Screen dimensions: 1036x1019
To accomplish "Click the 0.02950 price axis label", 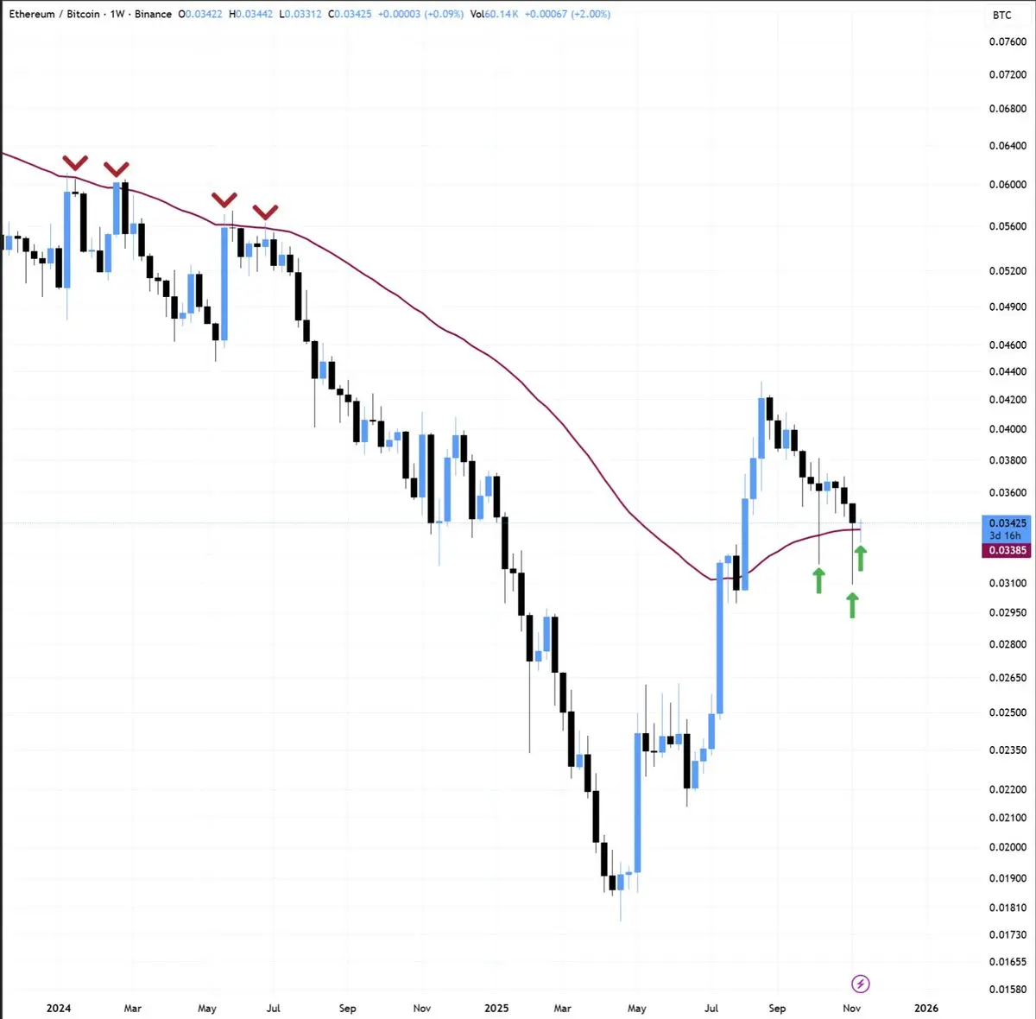I will 1008,613.
